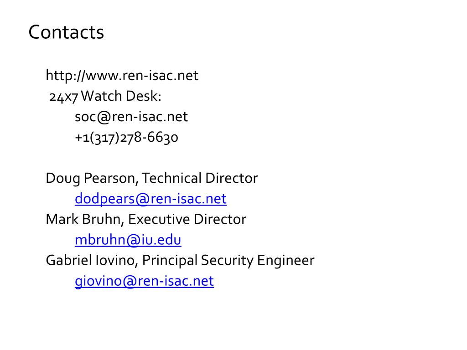Click the http://www.ren-isac.net URL text
Viewport: 467px width, 350px height.
click(122, 76)
